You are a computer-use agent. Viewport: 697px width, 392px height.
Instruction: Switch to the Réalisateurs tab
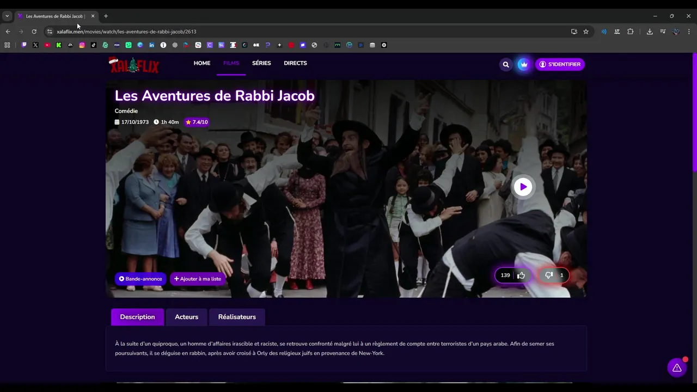pyautogui.click(x=237, y=317)
